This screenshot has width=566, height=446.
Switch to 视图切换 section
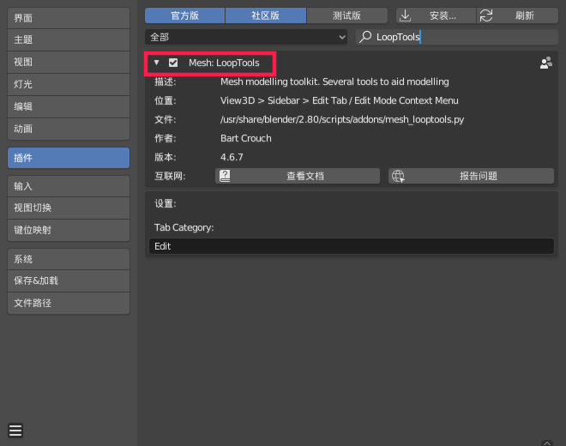point(69,208)
